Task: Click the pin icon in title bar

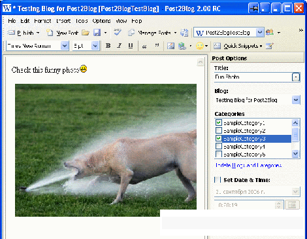Action: point(253,9)
